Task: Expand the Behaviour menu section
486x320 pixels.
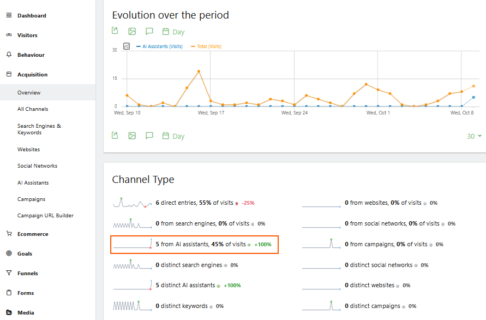Action: tap(31, 55)
